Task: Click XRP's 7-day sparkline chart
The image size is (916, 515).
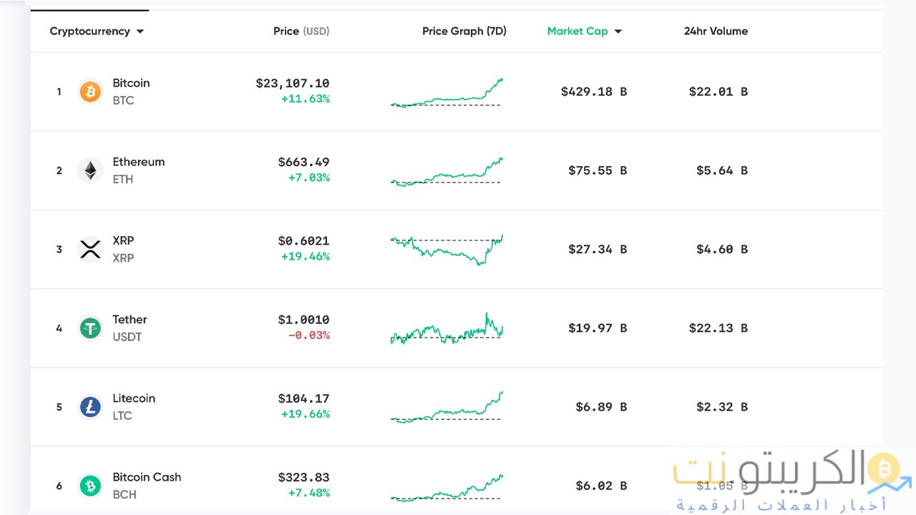Action: coord(447,249)
